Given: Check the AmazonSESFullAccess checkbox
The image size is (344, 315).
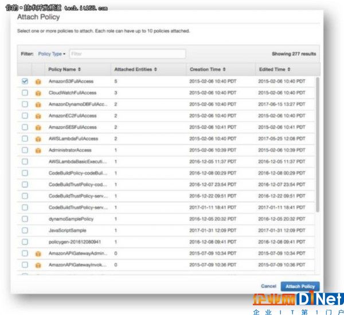Looking at the screenshot, I should pos(25,127).
